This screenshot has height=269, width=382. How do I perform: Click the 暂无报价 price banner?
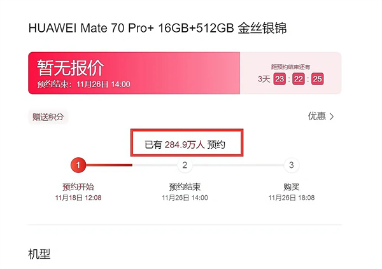134,73
